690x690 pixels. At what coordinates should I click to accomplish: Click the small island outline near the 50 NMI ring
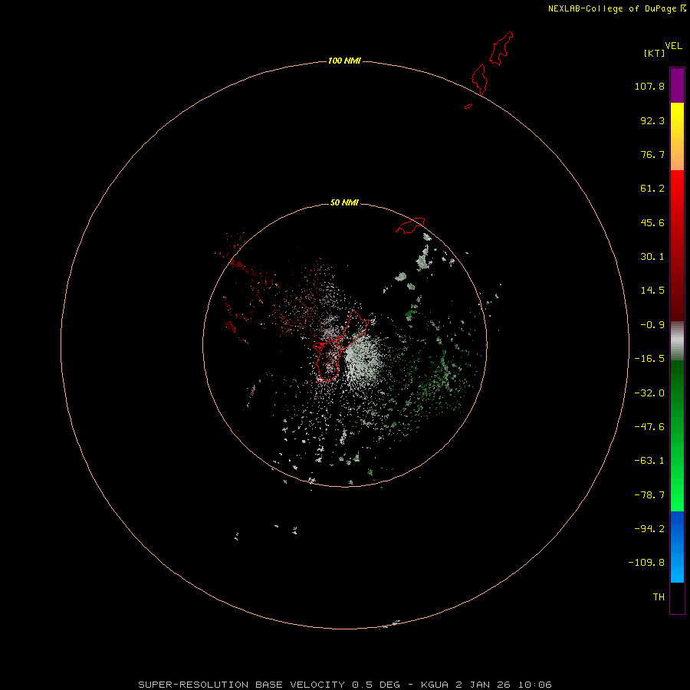410,225
